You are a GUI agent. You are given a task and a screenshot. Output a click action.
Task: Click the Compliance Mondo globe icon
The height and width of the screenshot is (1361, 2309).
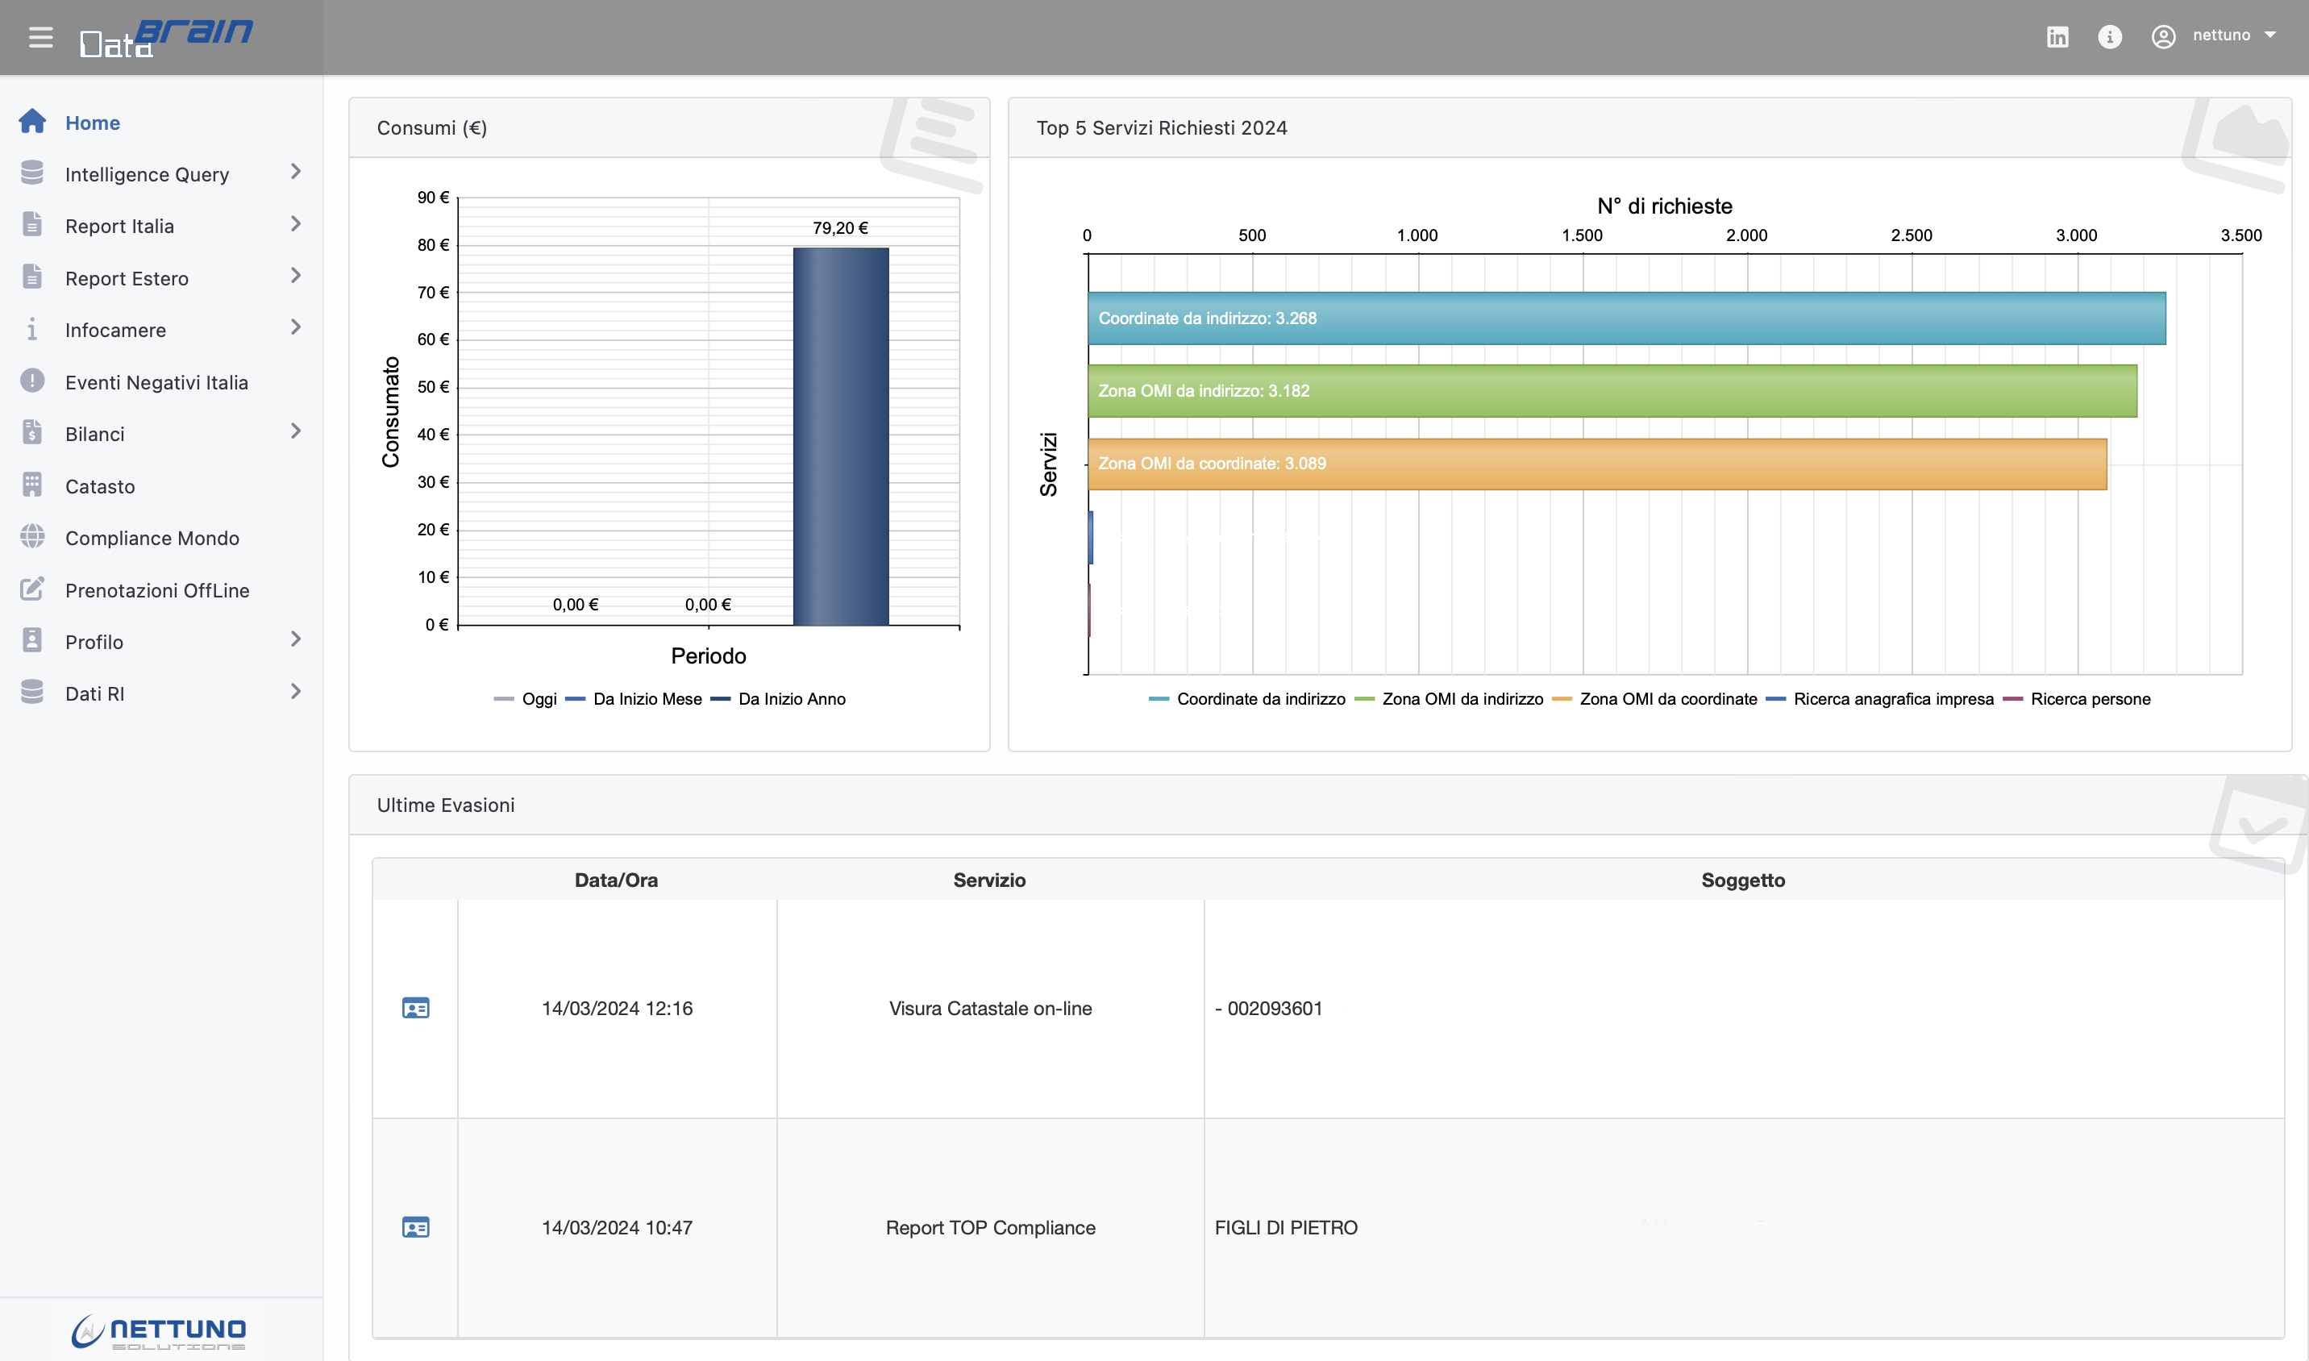click(32, 538)
